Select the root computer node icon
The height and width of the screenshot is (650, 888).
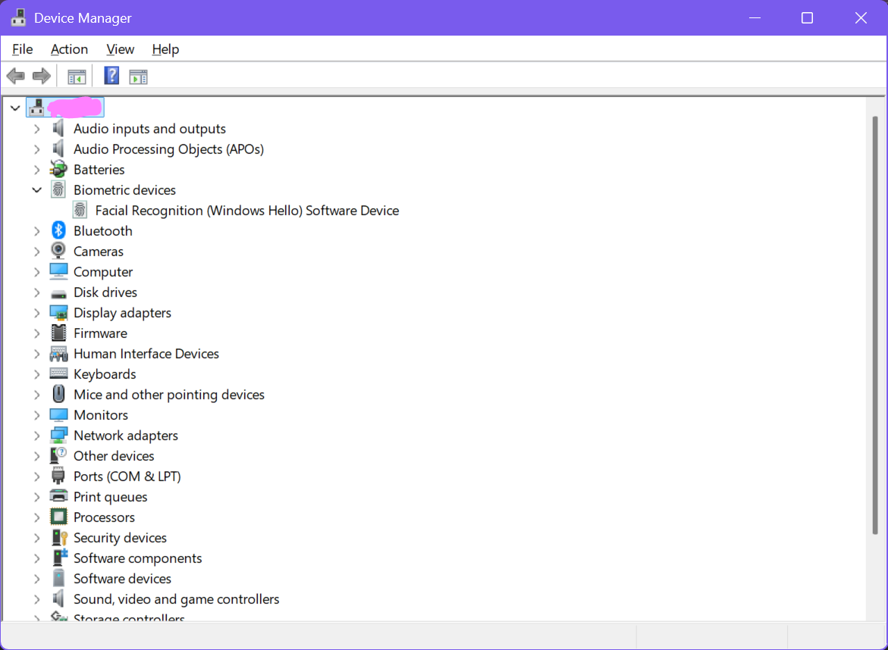tap(36, 107)
